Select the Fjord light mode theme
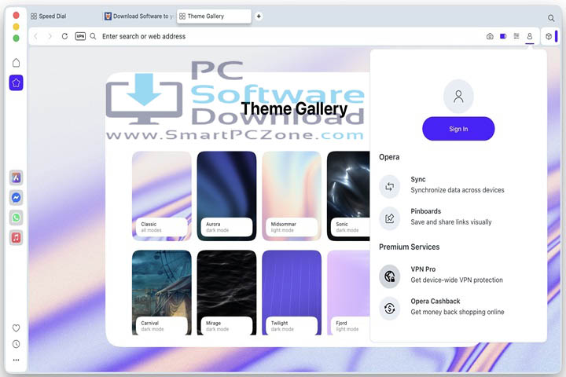 pos(348,293)
